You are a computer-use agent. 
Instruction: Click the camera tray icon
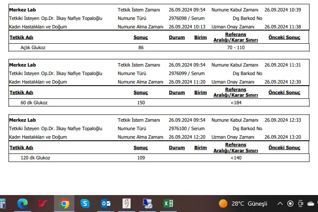pyautogui.click(x=301, y=204)
